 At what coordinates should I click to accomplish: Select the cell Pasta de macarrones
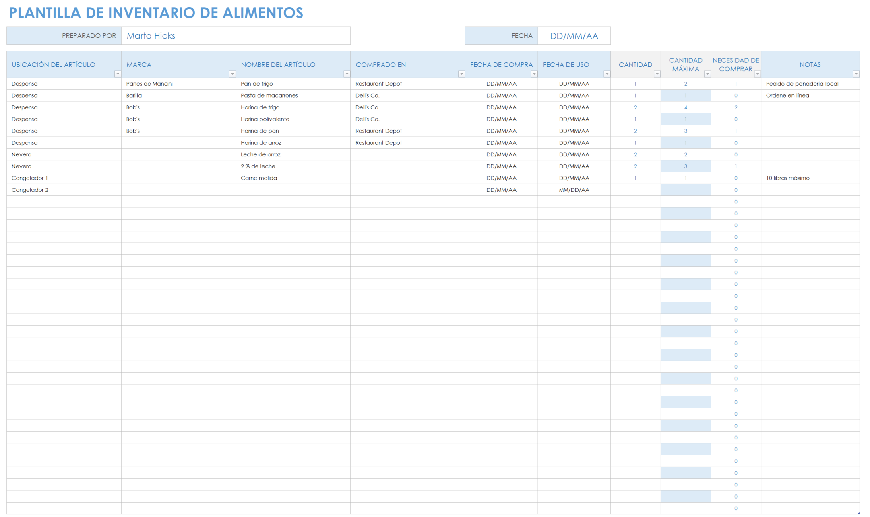[293, 96]
